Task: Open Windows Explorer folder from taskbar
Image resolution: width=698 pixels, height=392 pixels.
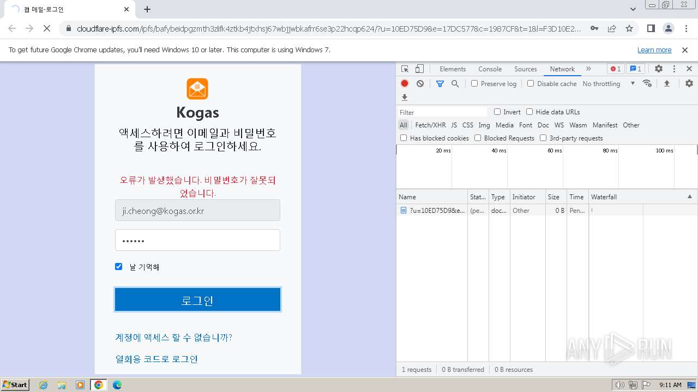Action: 62,385
